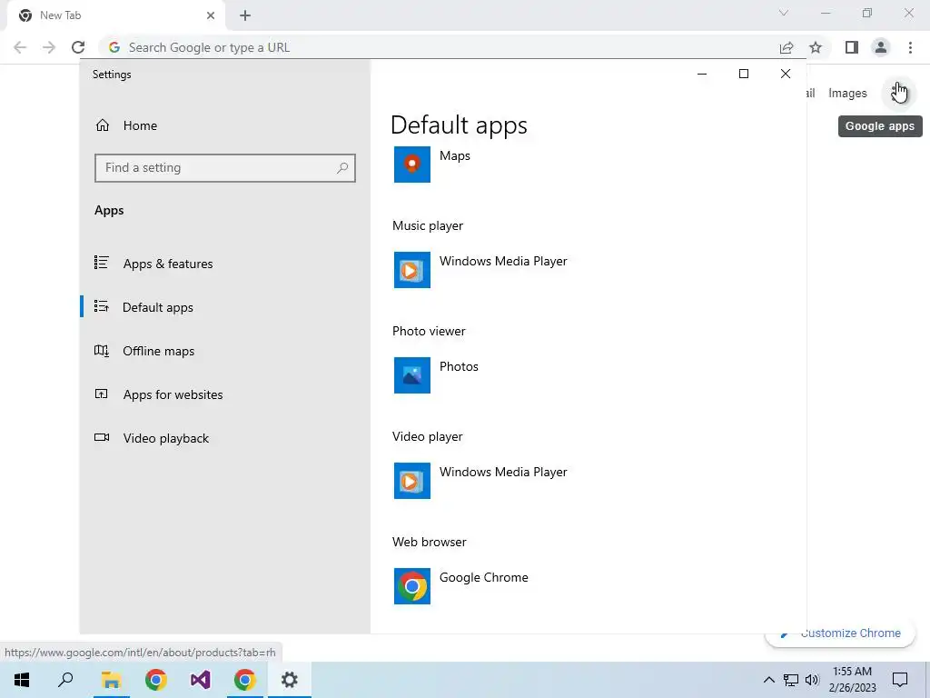Open the Maps default app icon
Screen dimensions: 930x698
pos(412,165)
